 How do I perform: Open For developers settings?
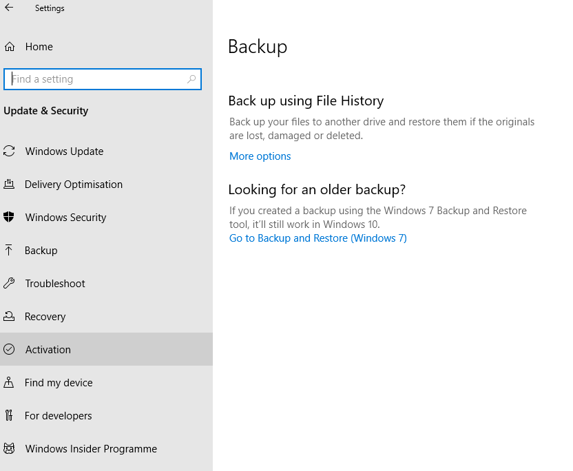tap(106, 415)
